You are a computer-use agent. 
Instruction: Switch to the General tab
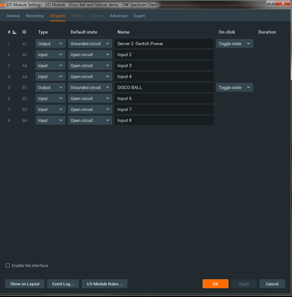[13, 15]
